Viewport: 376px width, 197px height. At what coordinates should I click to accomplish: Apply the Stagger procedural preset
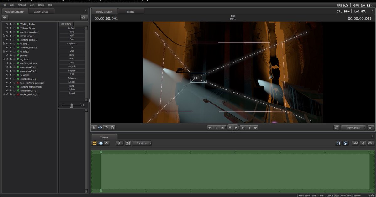click(x=72, y=70)
